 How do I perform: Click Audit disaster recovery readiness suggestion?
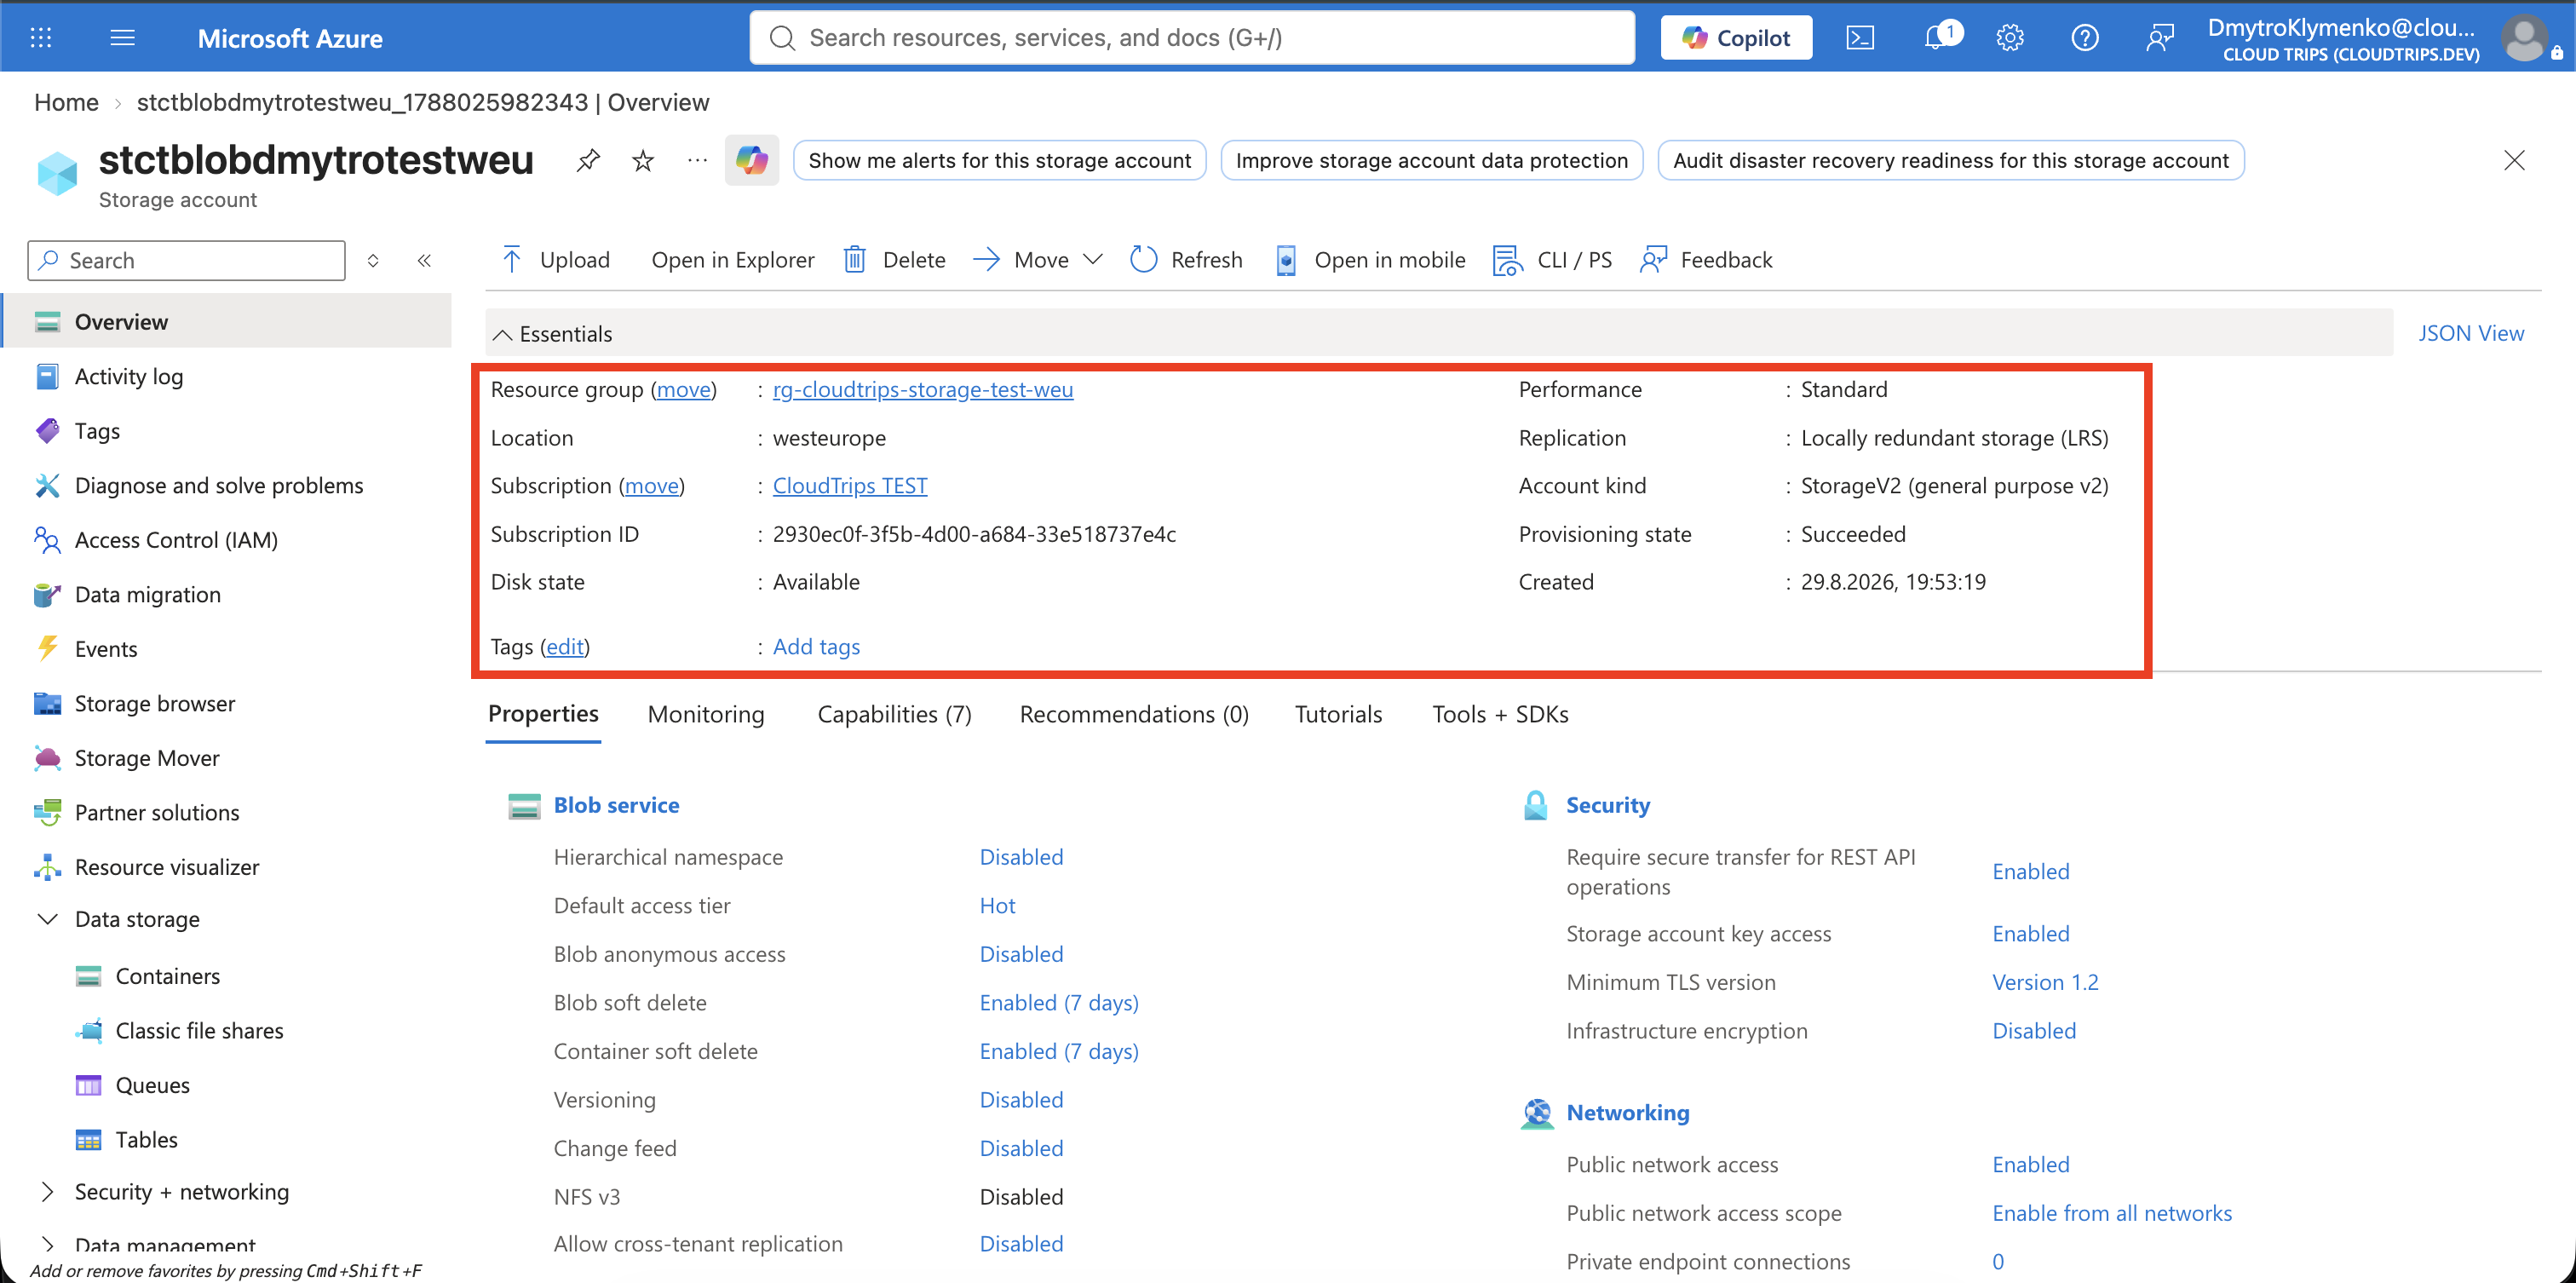1951,160
